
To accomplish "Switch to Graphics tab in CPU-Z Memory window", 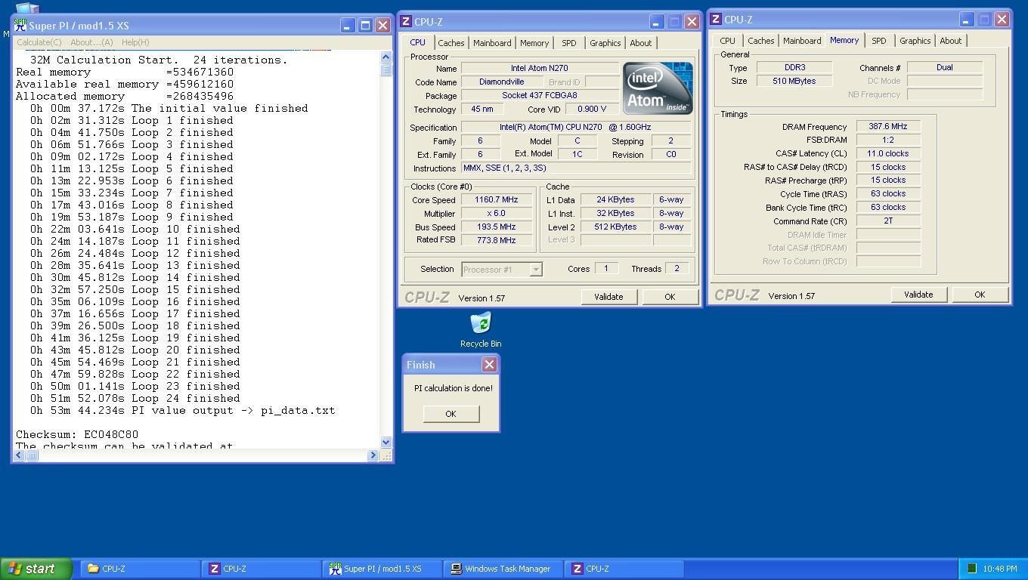I will coord(915,41).
